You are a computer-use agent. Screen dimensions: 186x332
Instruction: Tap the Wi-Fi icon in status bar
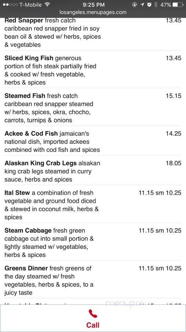click(48, 4)
